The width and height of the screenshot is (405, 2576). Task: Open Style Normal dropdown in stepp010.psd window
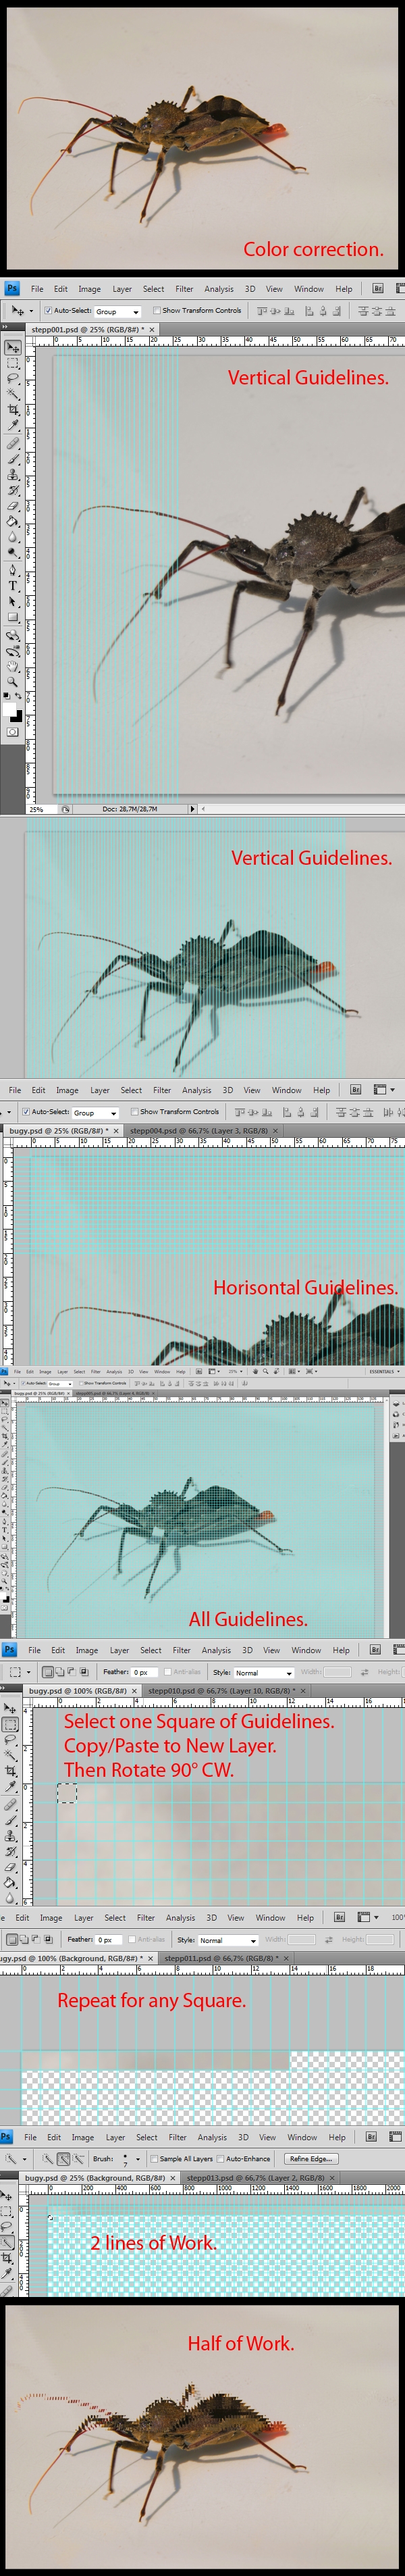264,1672
